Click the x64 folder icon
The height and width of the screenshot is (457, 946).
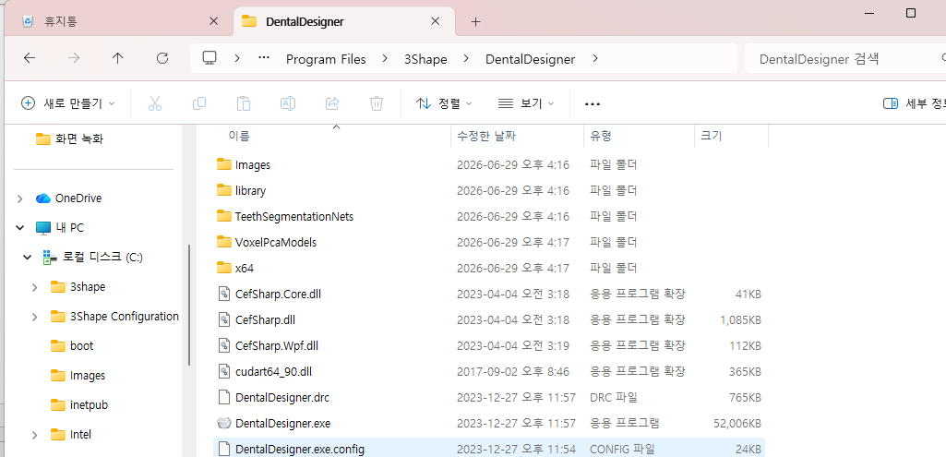click(224, 268)
